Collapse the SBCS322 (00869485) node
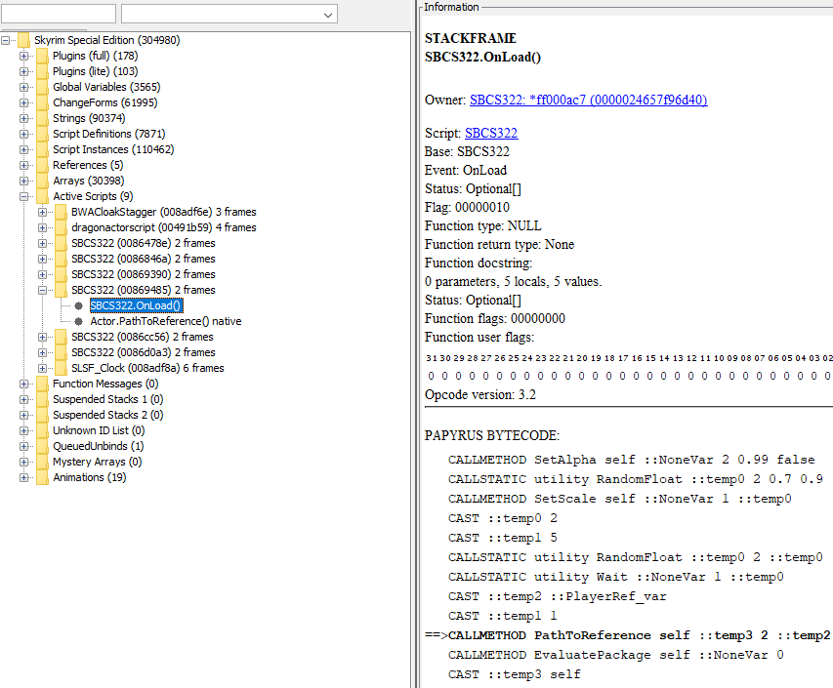This screenshot has height=688, width=833. 43,290
